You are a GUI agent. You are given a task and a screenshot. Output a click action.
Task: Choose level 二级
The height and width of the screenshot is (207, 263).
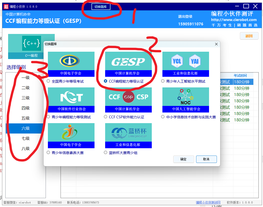(26, 88)
